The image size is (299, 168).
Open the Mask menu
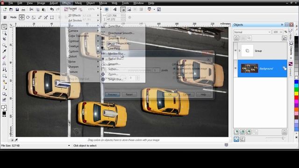(x=78, y=3)
